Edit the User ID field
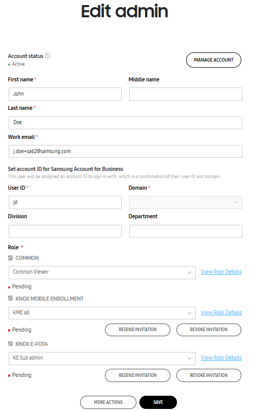 65,202
